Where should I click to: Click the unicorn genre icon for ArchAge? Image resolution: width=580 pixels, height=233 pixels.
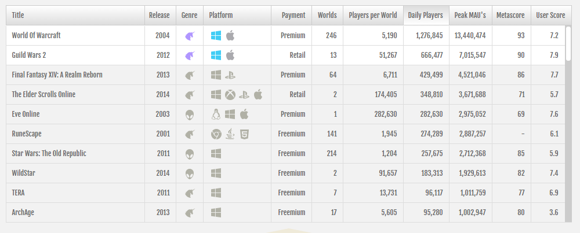pos(190,213)
